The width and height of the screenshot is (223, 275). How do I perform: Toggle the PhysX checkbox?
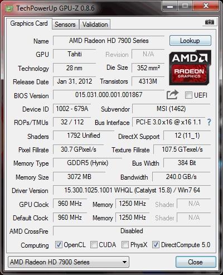tap(125, 245)
